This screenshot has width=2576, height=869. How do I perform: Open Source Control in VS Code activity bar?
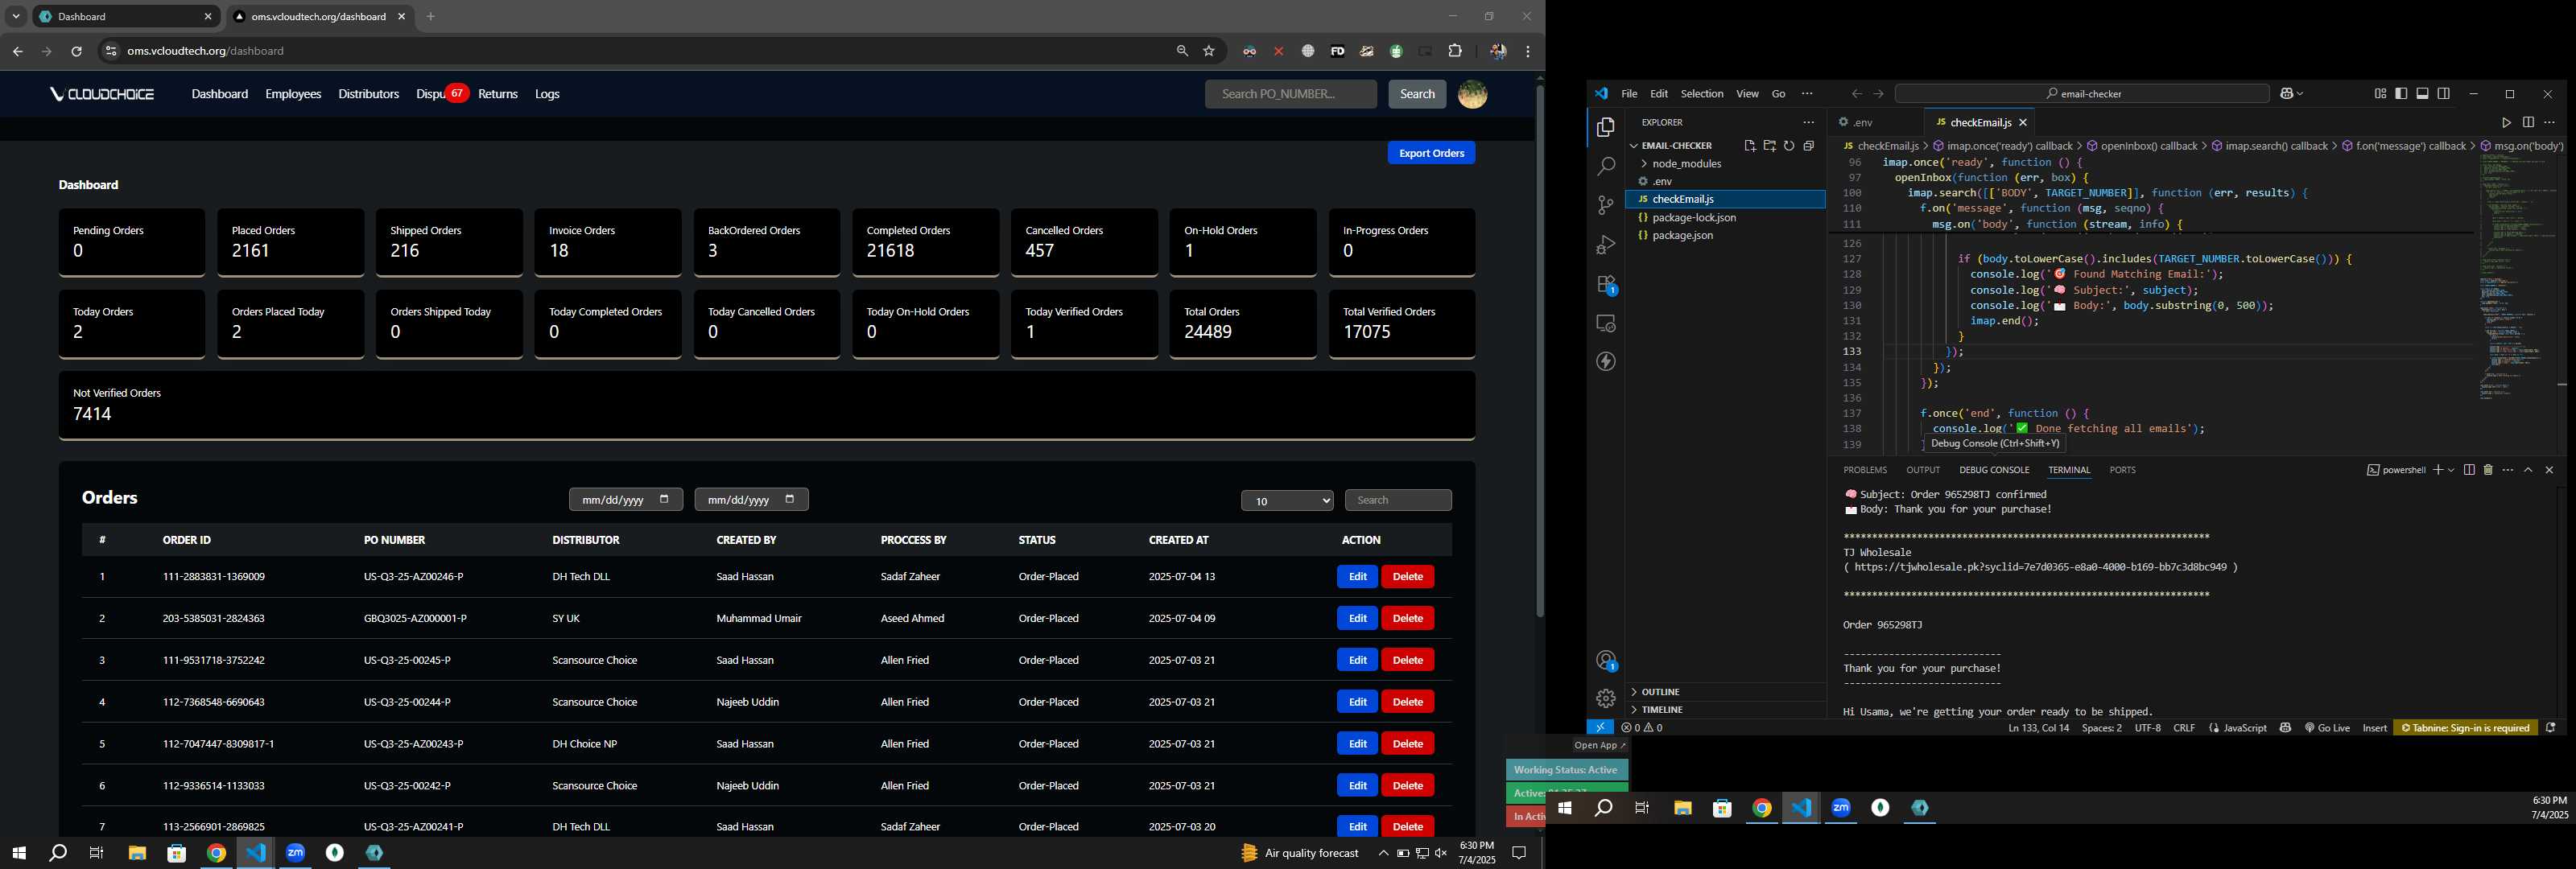(1605, 205)
